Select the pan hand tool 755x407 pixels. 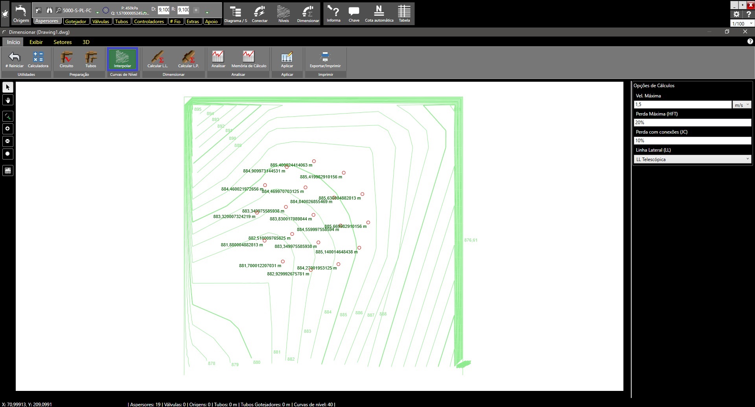pyautogui.click(x=8, y=100)
